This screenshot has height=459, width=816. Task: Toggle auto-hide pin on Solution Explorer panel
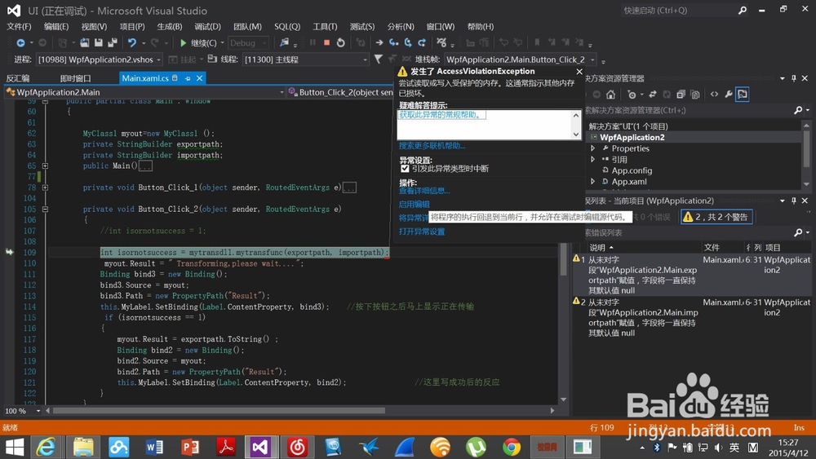coord(793,78)
